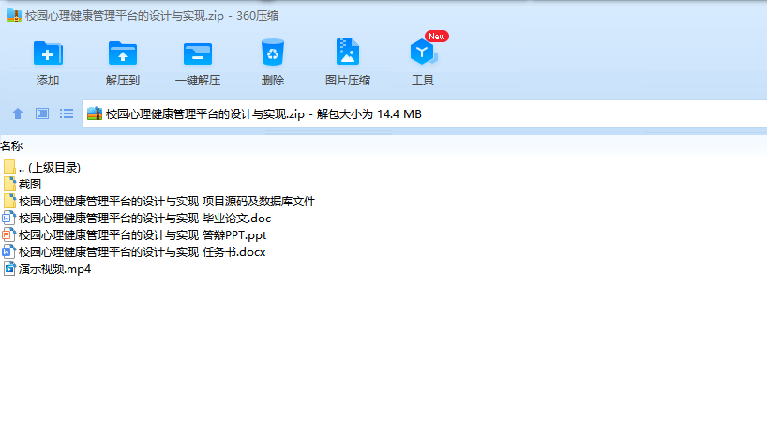Screen dimensions: 767x437
Task: Click the archive icon in the path bar
Action: (x=95, y=114)
